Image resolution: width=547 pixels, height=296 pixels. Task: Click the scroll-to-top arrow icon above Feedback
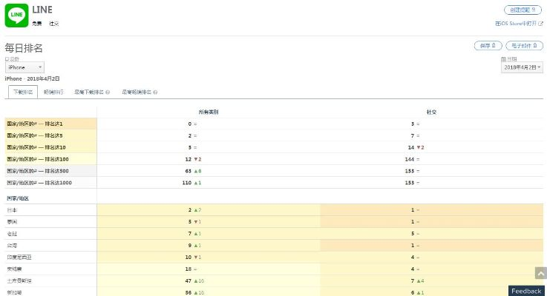pos(540,274)
